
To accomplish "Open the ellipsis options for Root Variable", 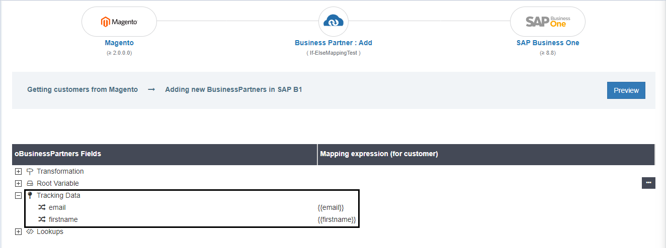I will [x=648, y=183].
